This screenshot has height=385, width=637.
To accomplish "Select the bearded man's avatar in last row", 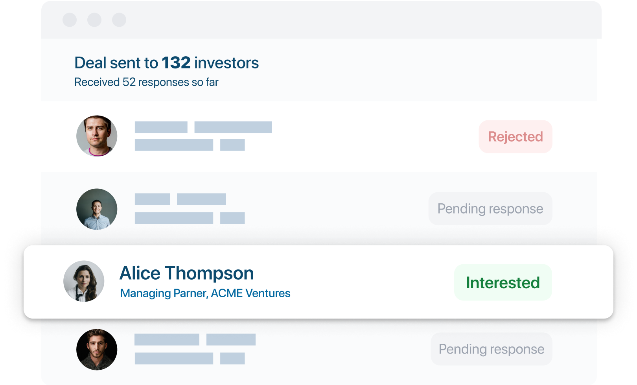I will click(97, 350).
